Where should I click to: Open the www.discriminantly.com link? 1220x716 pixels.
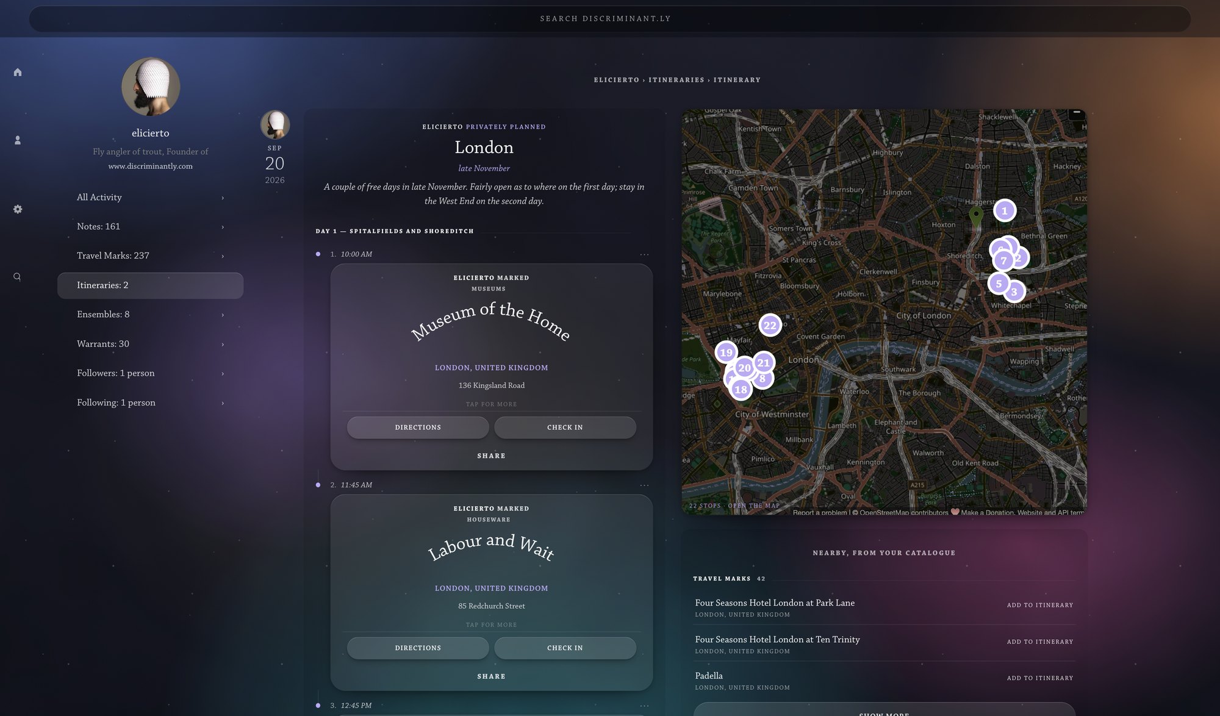click(x=150, y=166)
